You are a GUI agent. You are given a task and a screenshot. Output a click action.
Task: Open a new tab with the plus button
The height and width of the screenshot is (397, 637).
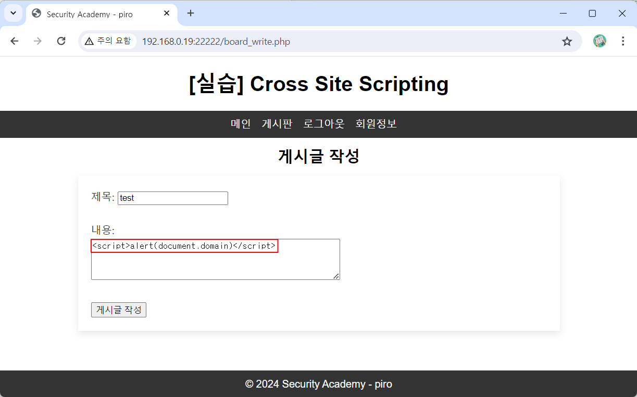(x=191, y=14)
